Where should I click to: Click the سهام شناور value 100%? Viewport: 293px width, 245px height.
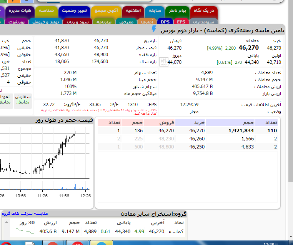pyautogui.click(x=70, y=87)
